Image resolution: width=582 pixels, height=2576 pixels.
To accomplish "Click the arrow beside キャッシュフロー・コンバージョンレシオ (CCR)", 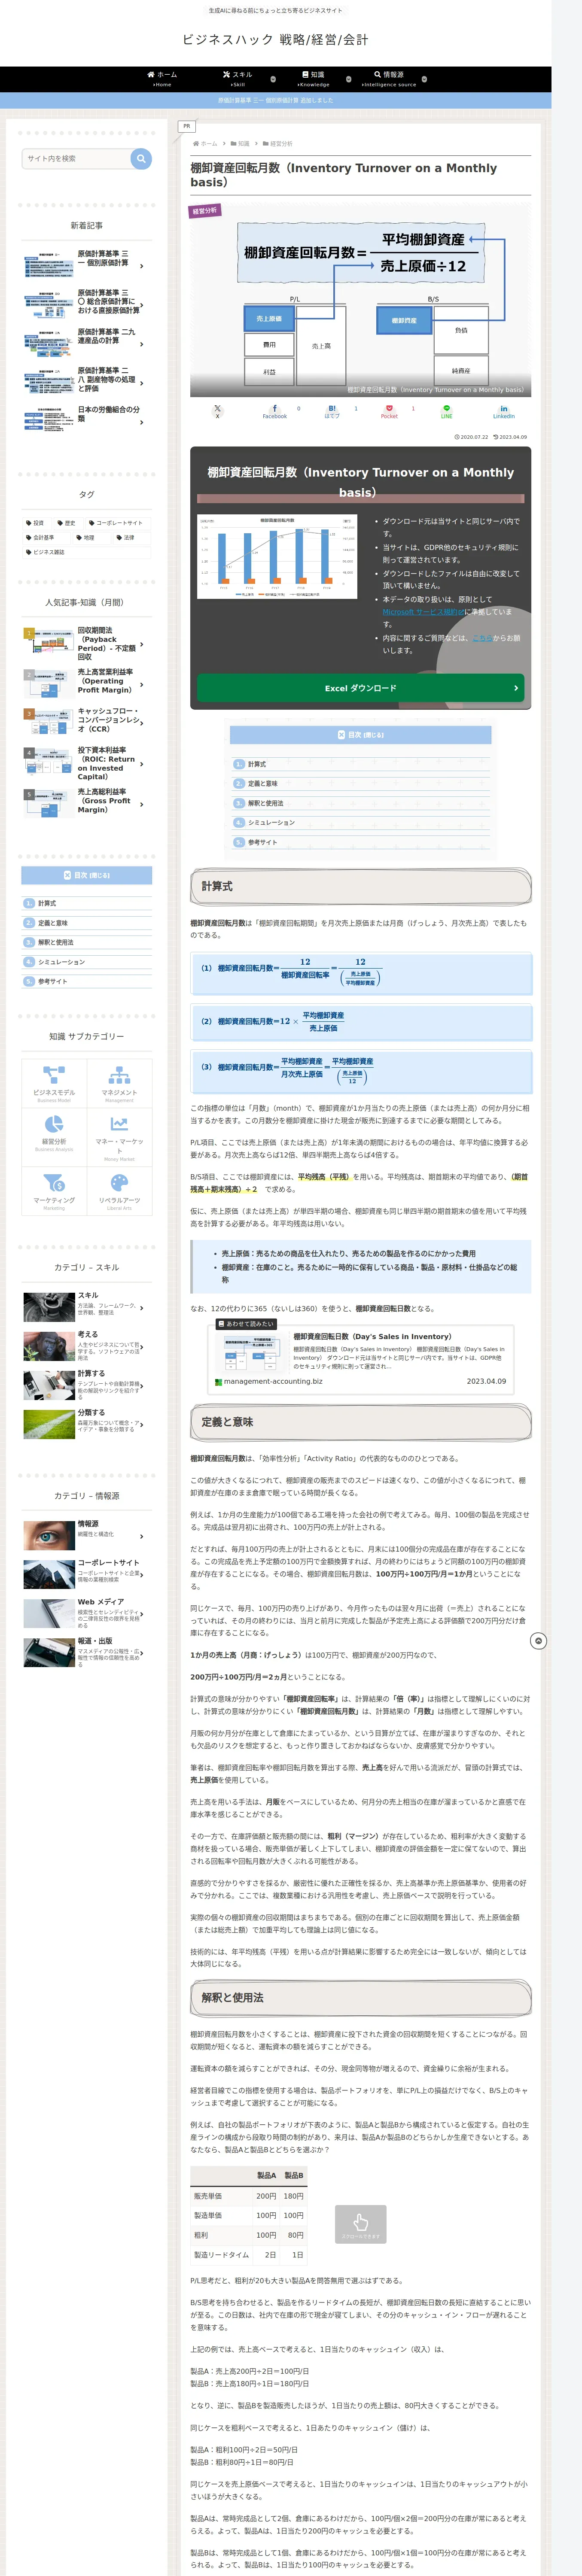I will pos(142,722).
